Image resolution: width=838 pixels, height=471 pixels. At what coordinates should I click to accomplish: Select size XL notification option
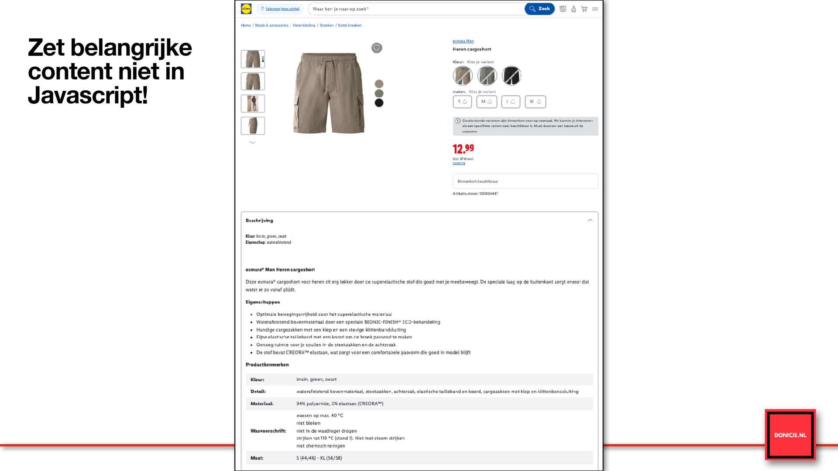click(x=535, y=102)
